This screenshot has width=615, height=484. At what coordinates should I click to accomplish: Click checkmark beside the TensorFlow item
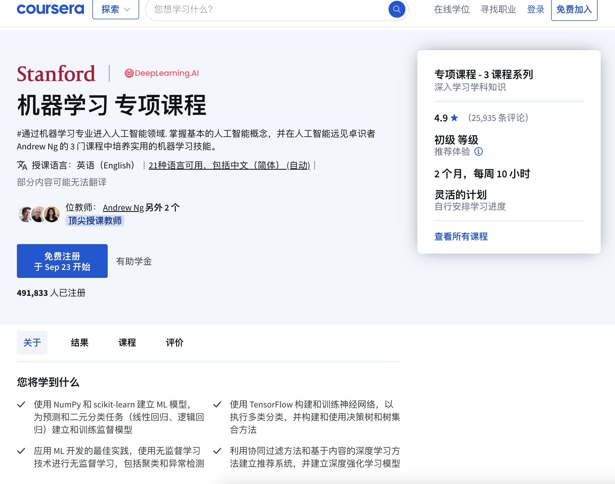click(217, 404)
